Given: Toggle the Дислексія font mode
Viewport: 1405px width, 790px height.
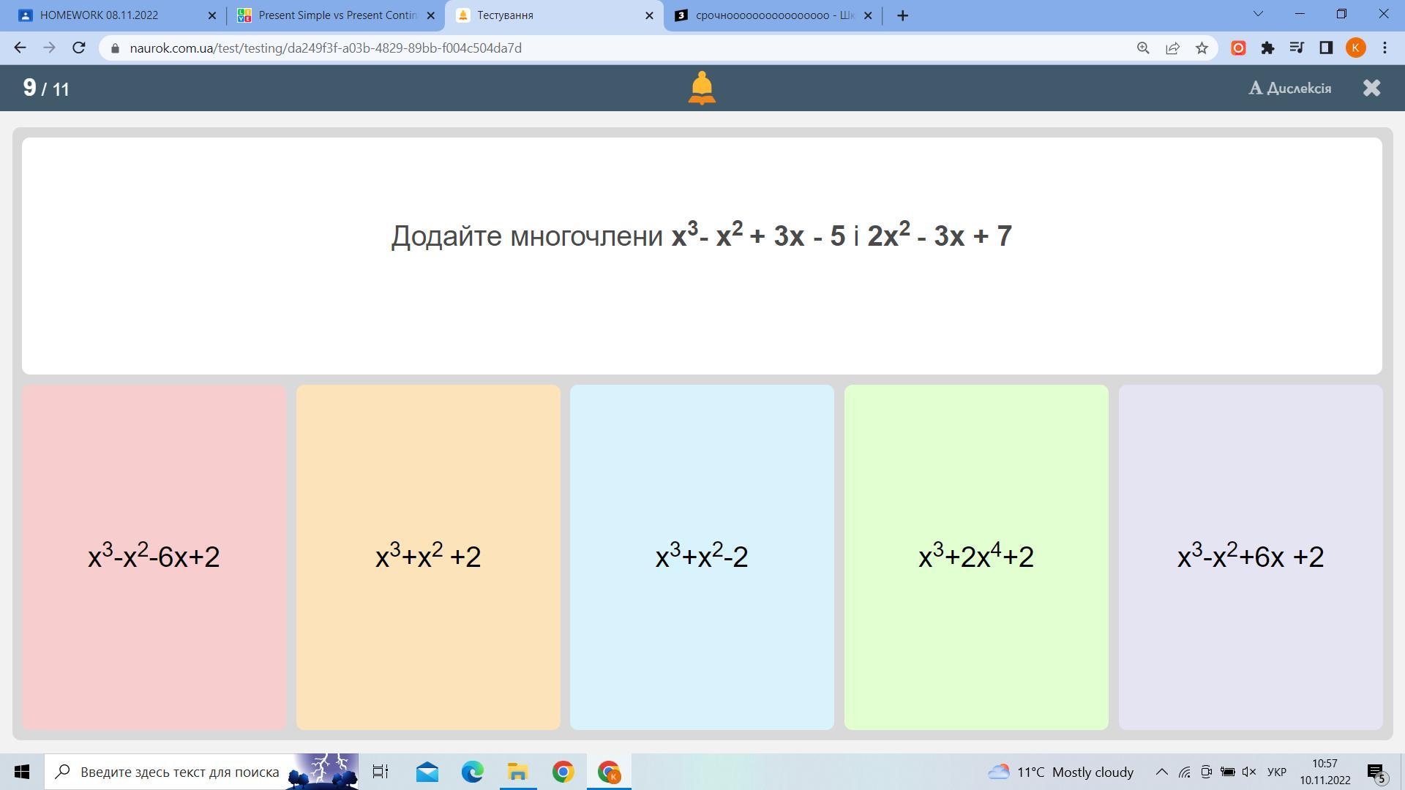Looking at the screenshot, I should [1289, 89].
